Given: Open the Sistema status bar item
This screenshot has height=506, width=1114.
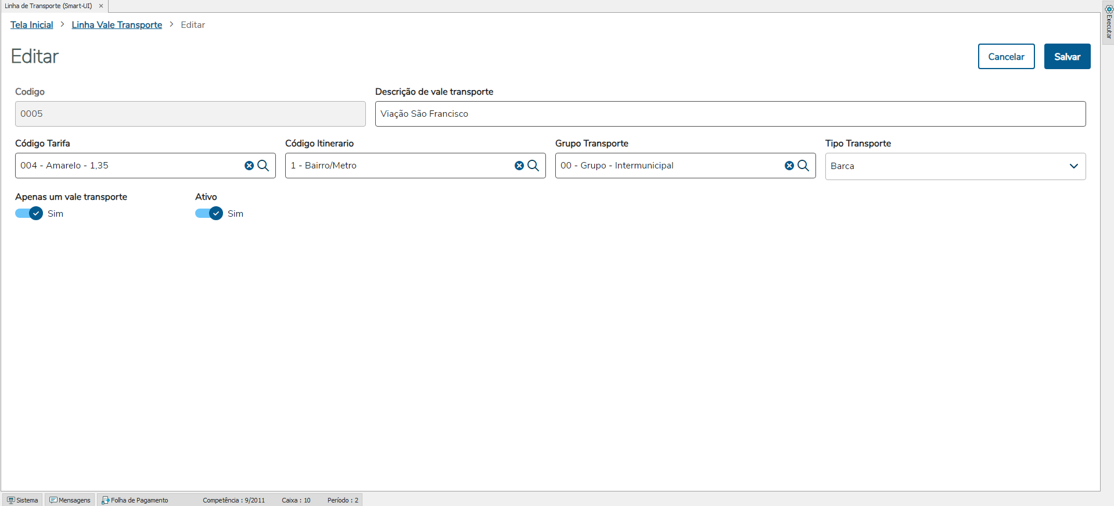Looking at the screenshot, I should (x=23, y=500).
